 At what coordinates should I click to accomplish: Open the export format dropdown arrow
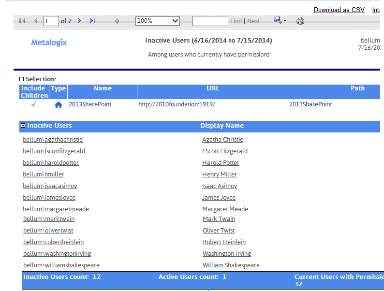pyautogui.click(x=285, y=21)
